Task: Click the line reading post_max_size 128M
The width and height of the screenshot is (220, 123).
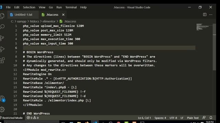Action: 48,30
